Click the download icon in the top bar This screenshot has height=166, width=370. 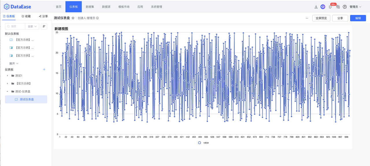point(316,7)
